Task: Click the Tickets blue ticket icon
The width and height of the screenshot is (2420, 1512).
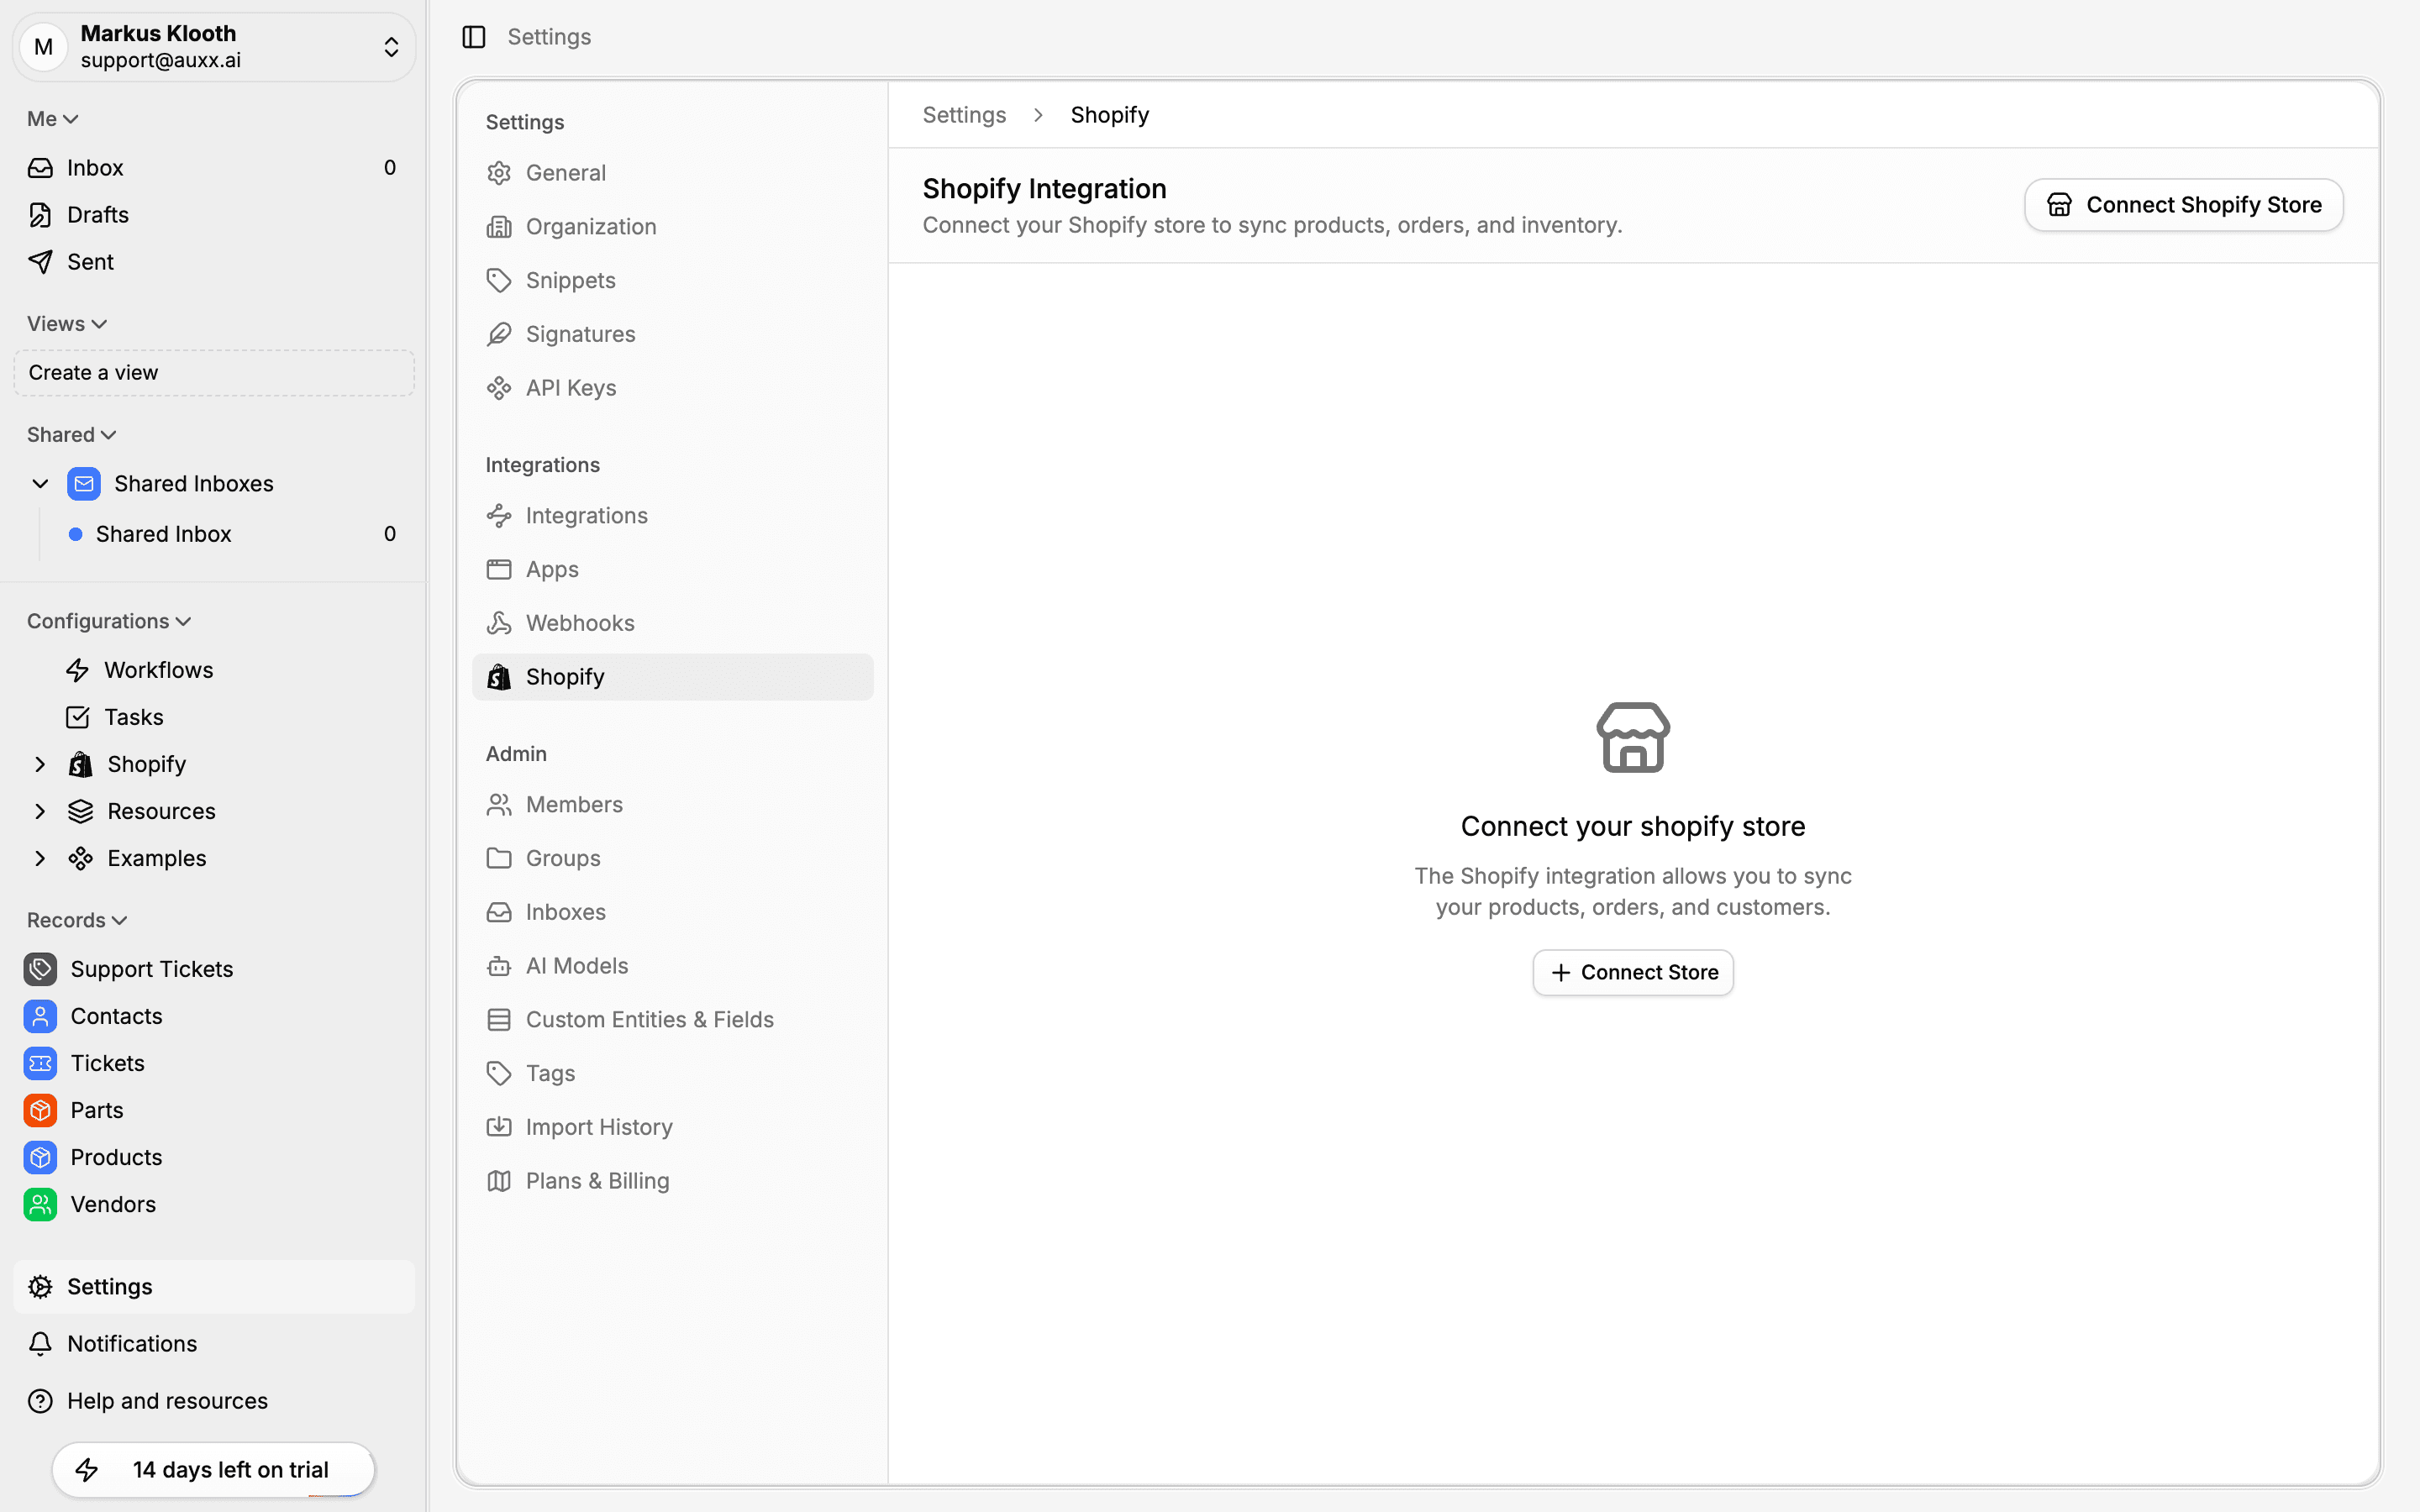Action: coord(40,1063)
